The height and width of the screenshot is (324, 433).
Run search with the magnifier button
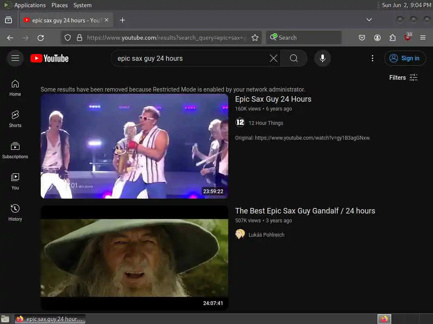293,58
